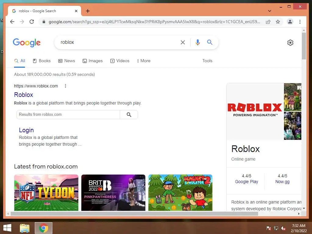The height and width of the screenshot is (234, 312).
Task: Bookmark this tab with star icon
Action: (278, 22)
